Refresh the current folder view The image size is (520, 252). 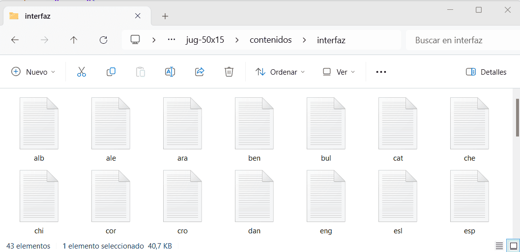103,40
